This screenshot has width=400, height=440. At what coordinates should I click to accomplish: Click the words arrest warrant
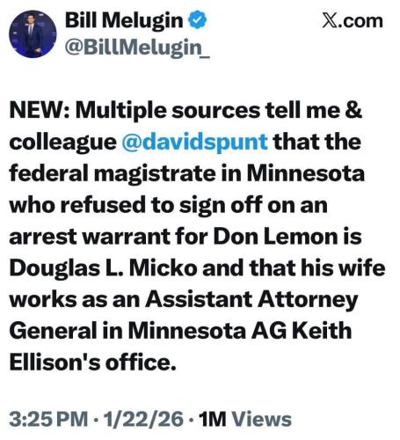pyautogui.click(x=90, y=237)
